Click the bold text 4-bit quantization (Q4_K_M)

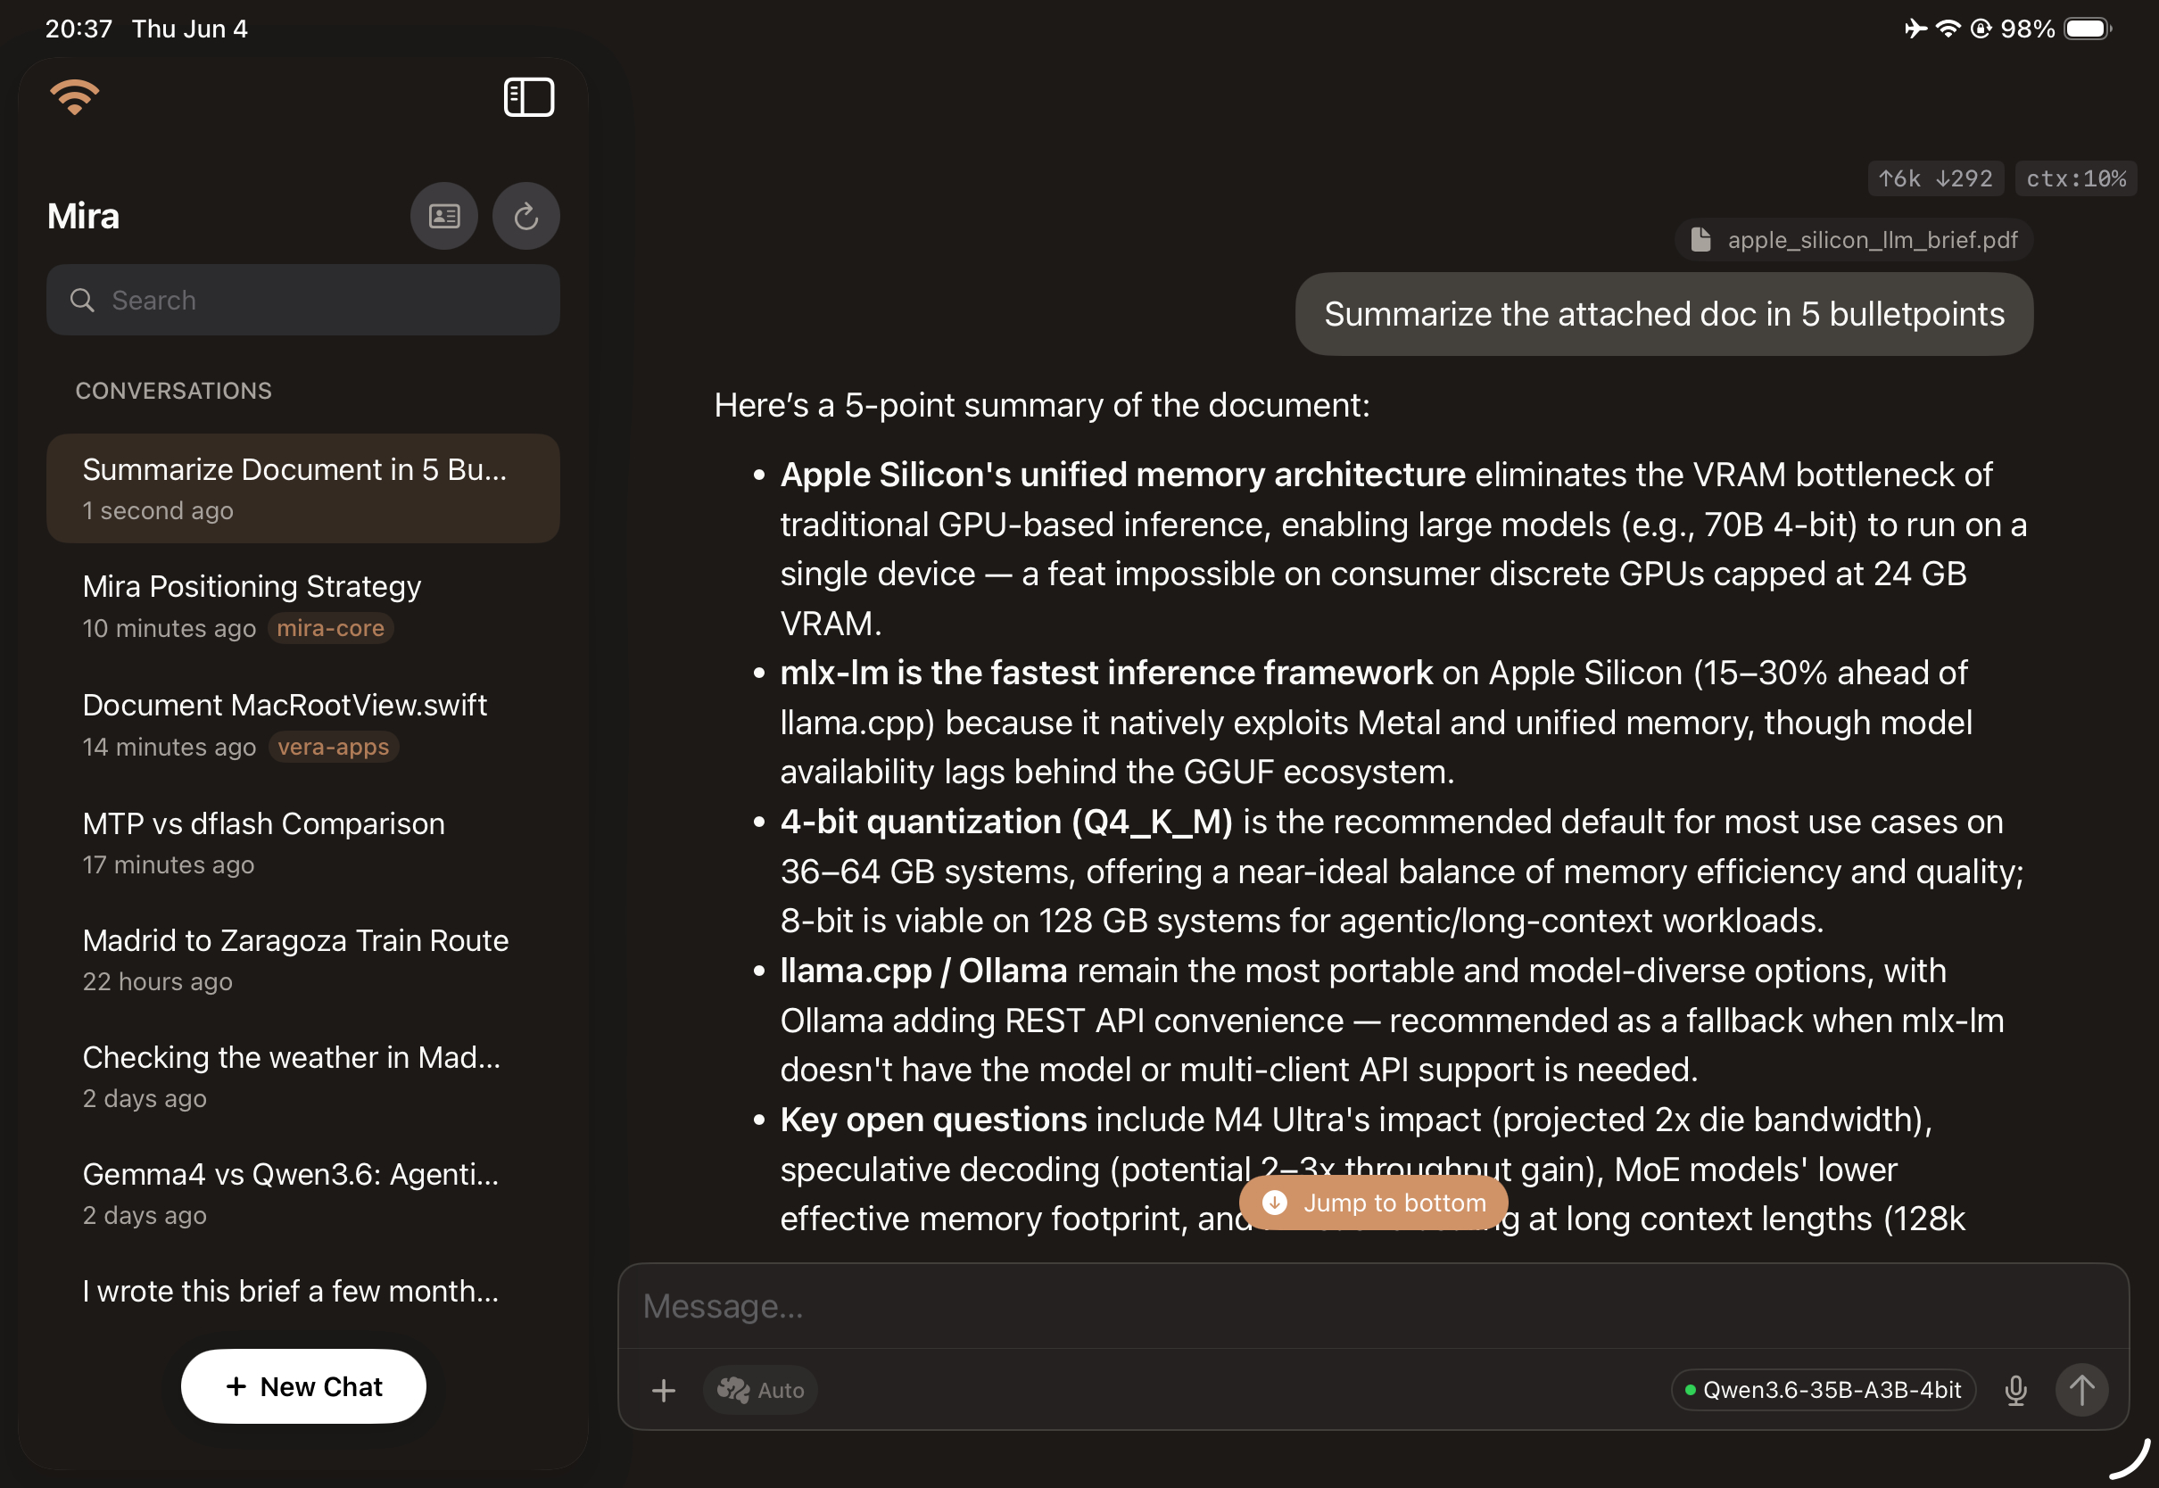pyautogui.click(x=1005, y=823)
